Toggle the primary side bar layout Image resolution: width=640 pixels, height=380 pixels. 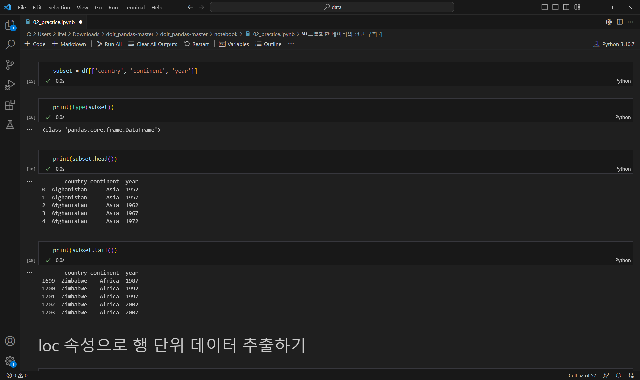(544, 7)
